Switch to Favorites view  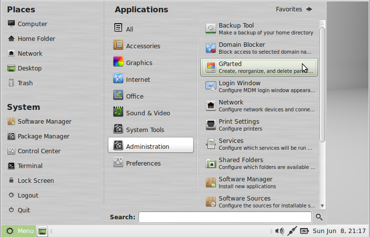coord(294,9)
